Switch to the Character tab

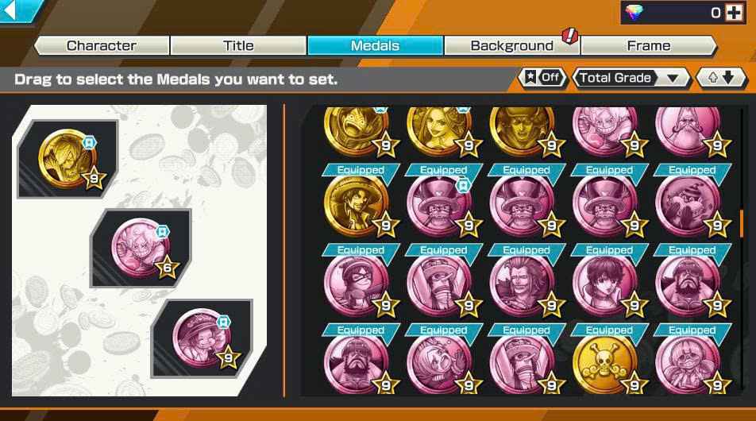(x=102, y=46)
